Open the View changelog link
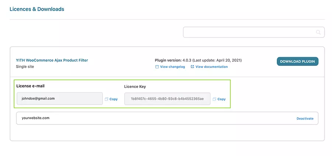This screenshot has width=332, height=156. [x=172, y=67]
